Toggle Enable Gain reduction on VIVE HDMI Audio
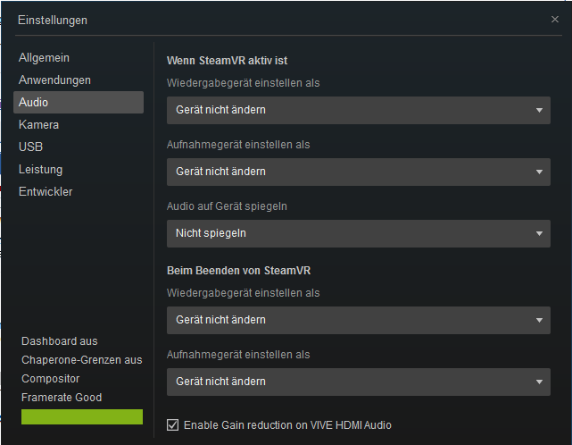 click(x=173, y=425)
